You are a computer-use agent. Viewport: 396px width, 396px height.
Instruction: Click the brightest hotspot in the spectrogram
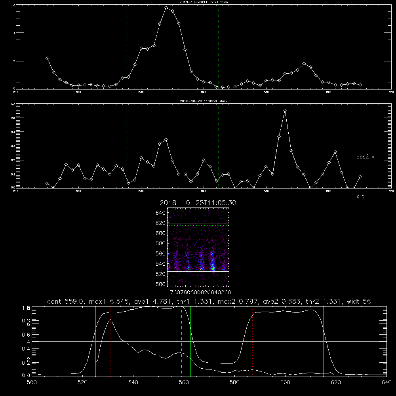tap(213, 269)
